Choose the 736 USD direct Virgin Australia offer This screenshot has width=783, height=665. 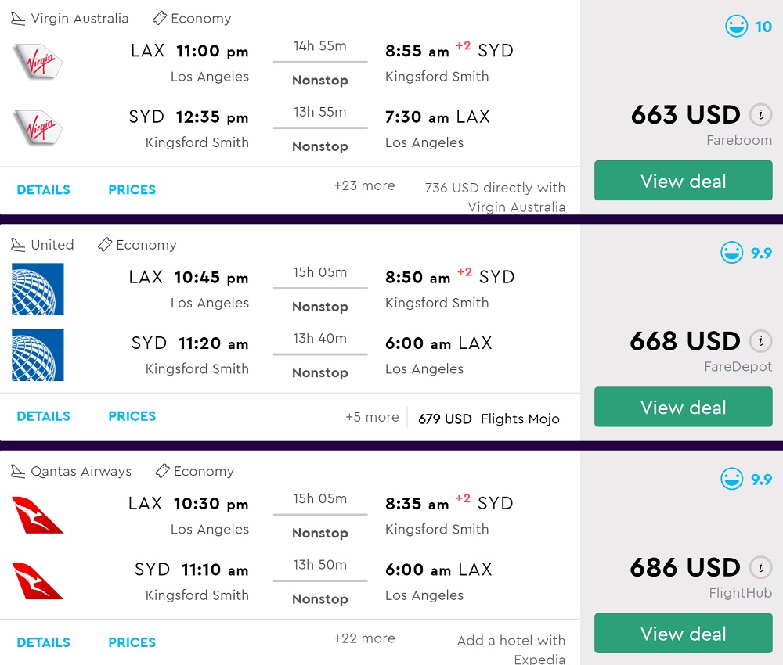tap(495, 197)
